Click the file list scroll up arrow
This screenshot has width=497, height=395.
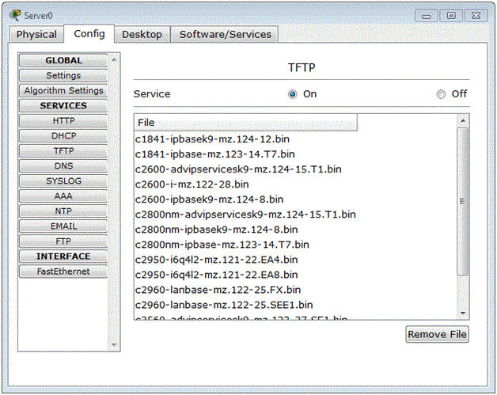463,121
